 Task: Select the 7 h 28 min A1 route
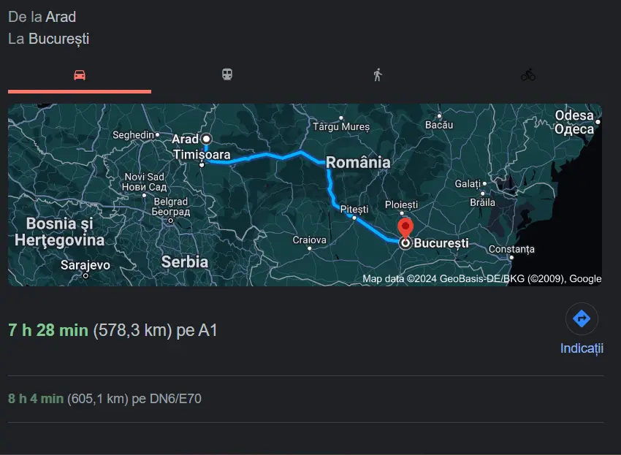[305, 330]
